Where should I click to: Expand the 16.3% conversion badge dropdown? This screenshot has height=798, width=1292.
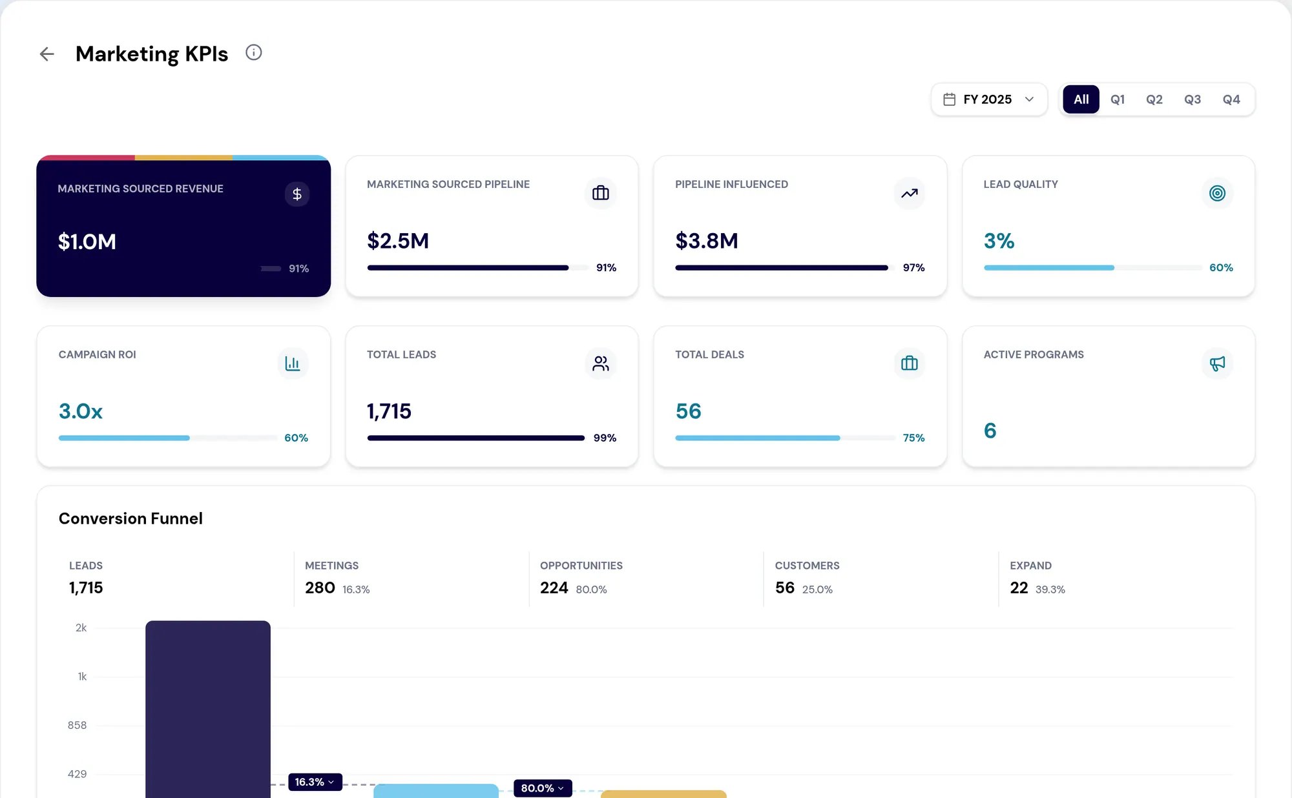315,782
